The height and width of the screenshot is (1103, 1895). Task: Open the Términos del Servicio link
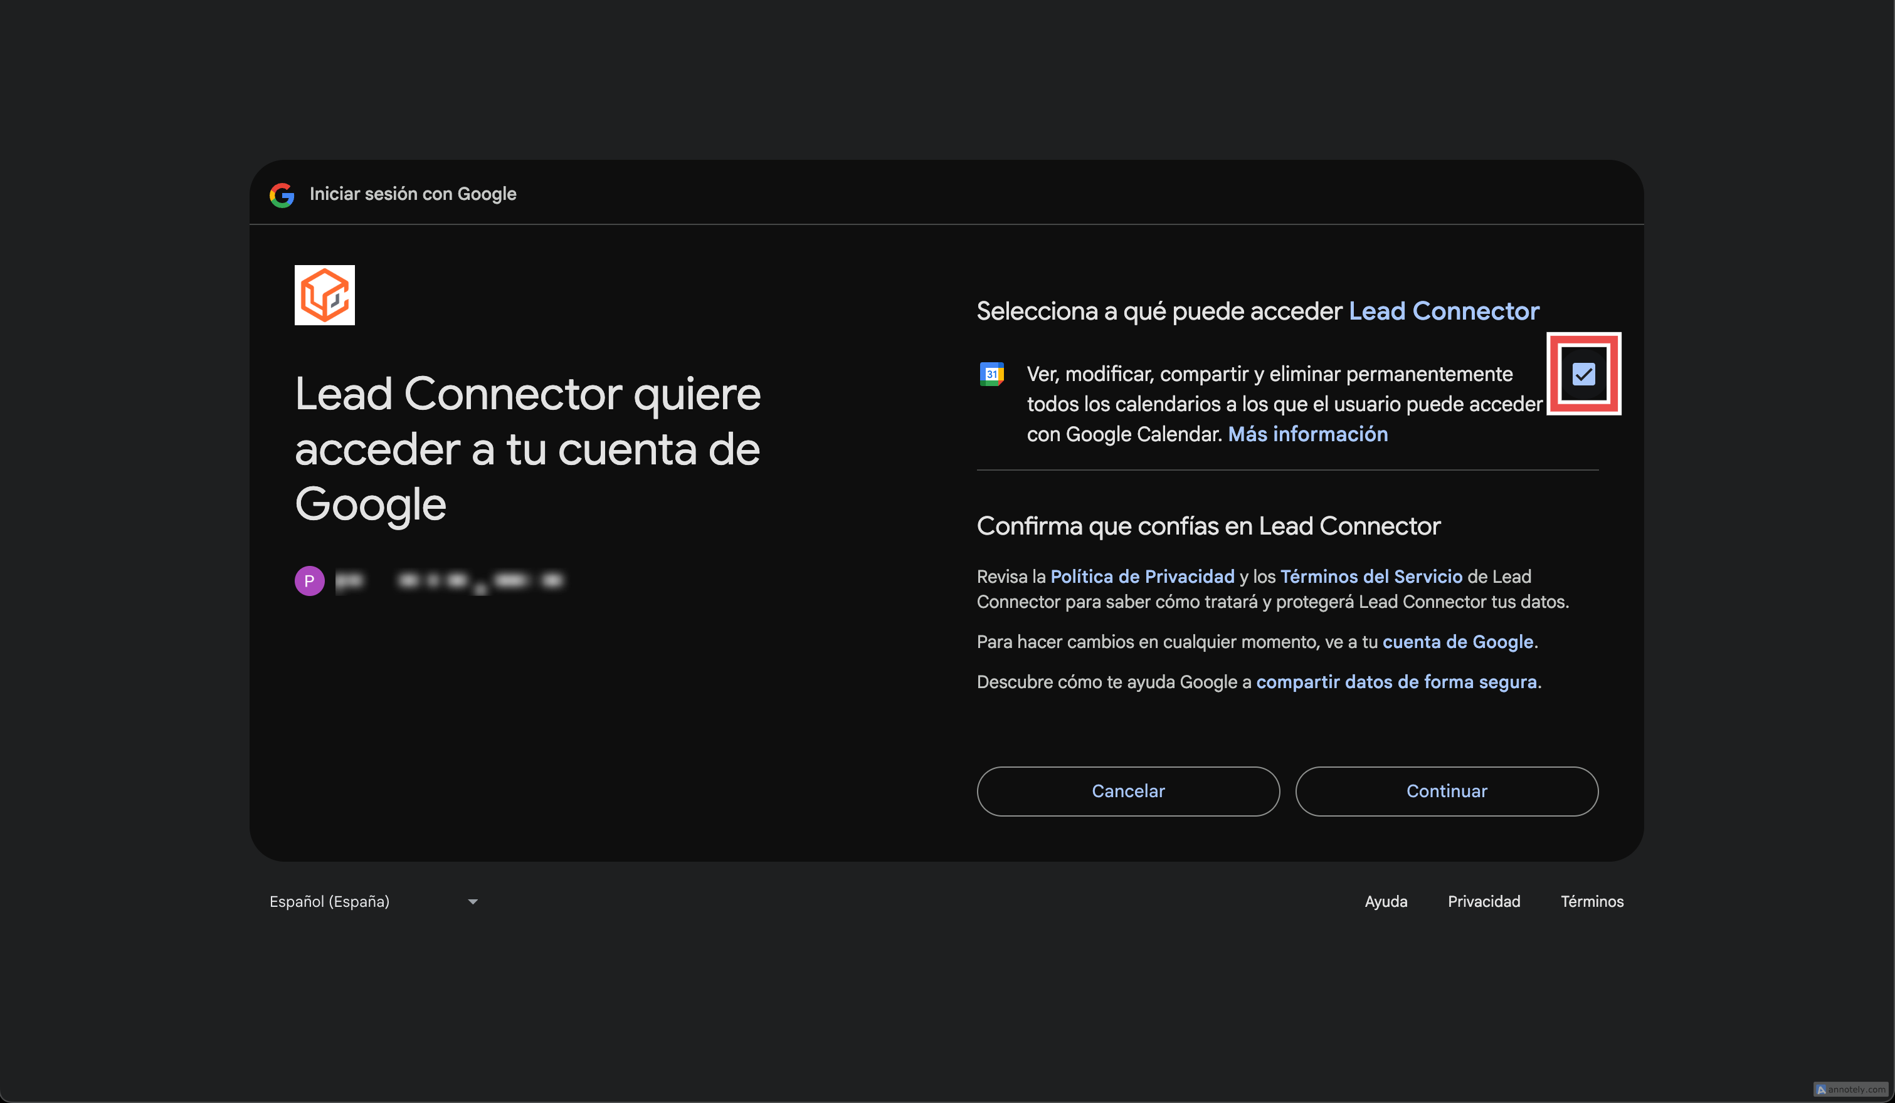point(1371,577)
